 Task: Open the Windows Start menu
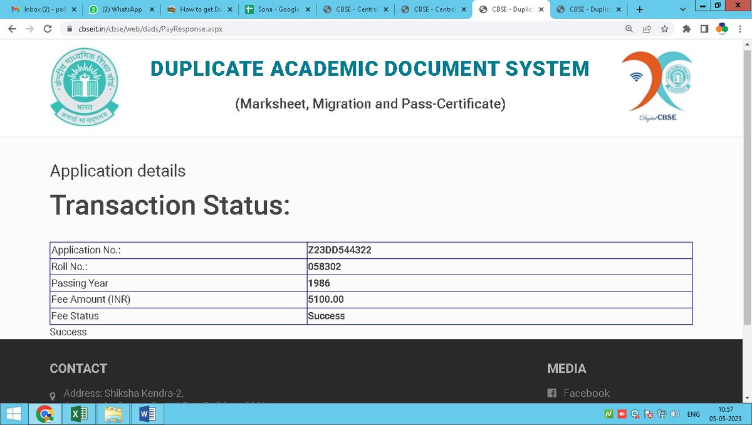coord(14,414)
